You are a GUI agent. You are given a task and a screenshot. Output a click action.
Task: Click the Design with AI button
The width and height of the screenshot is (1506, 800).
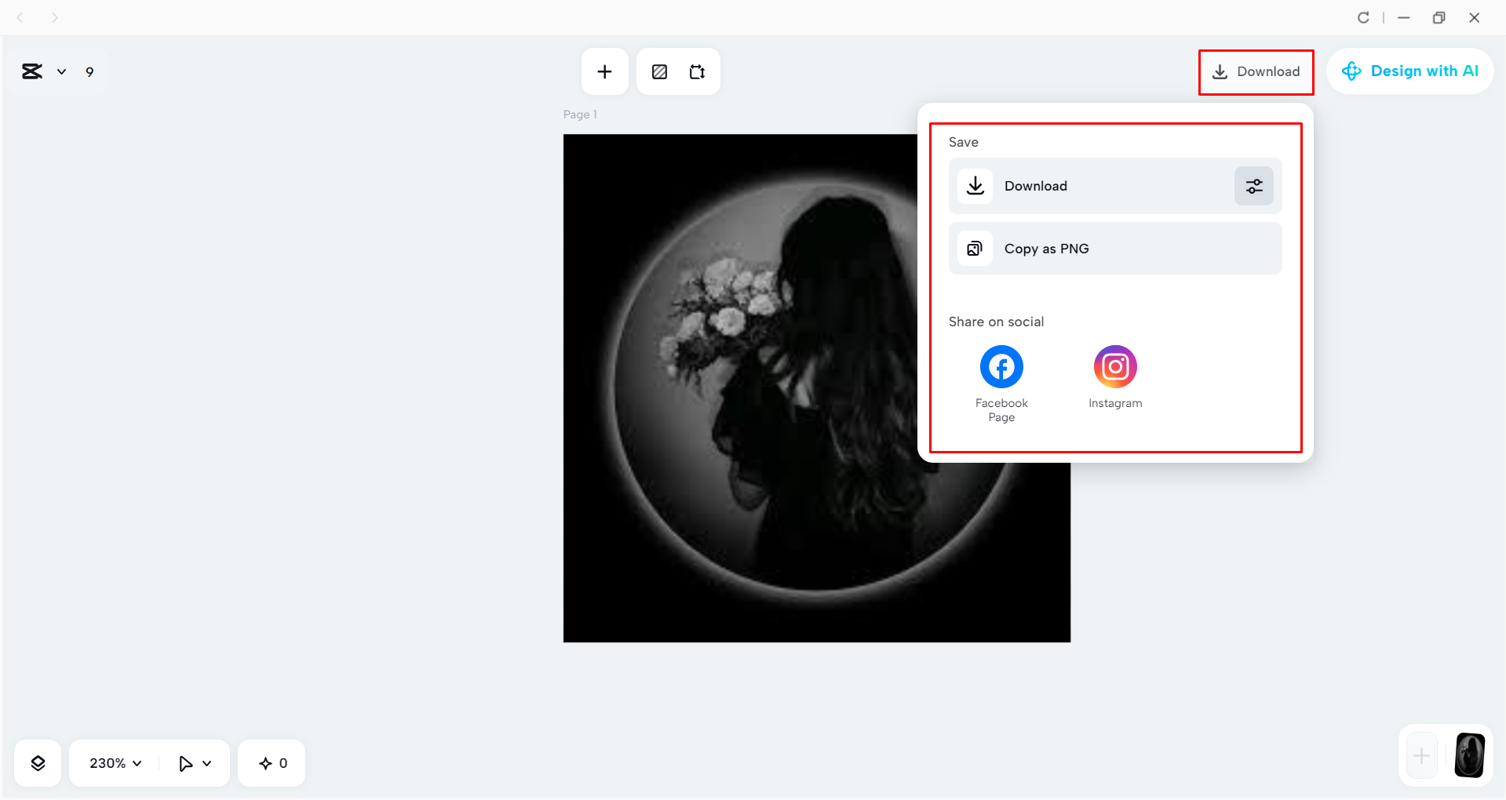coord(1410,71)
